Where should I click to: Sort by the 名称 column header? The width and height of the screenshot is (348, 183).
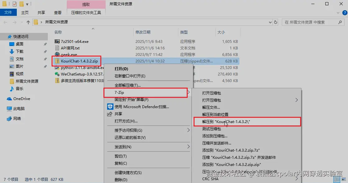58,32
